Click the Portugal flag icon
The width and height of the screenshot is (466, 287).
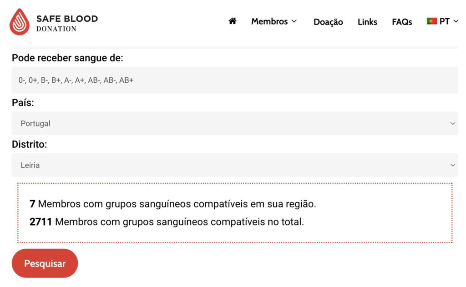click(431, 21)
